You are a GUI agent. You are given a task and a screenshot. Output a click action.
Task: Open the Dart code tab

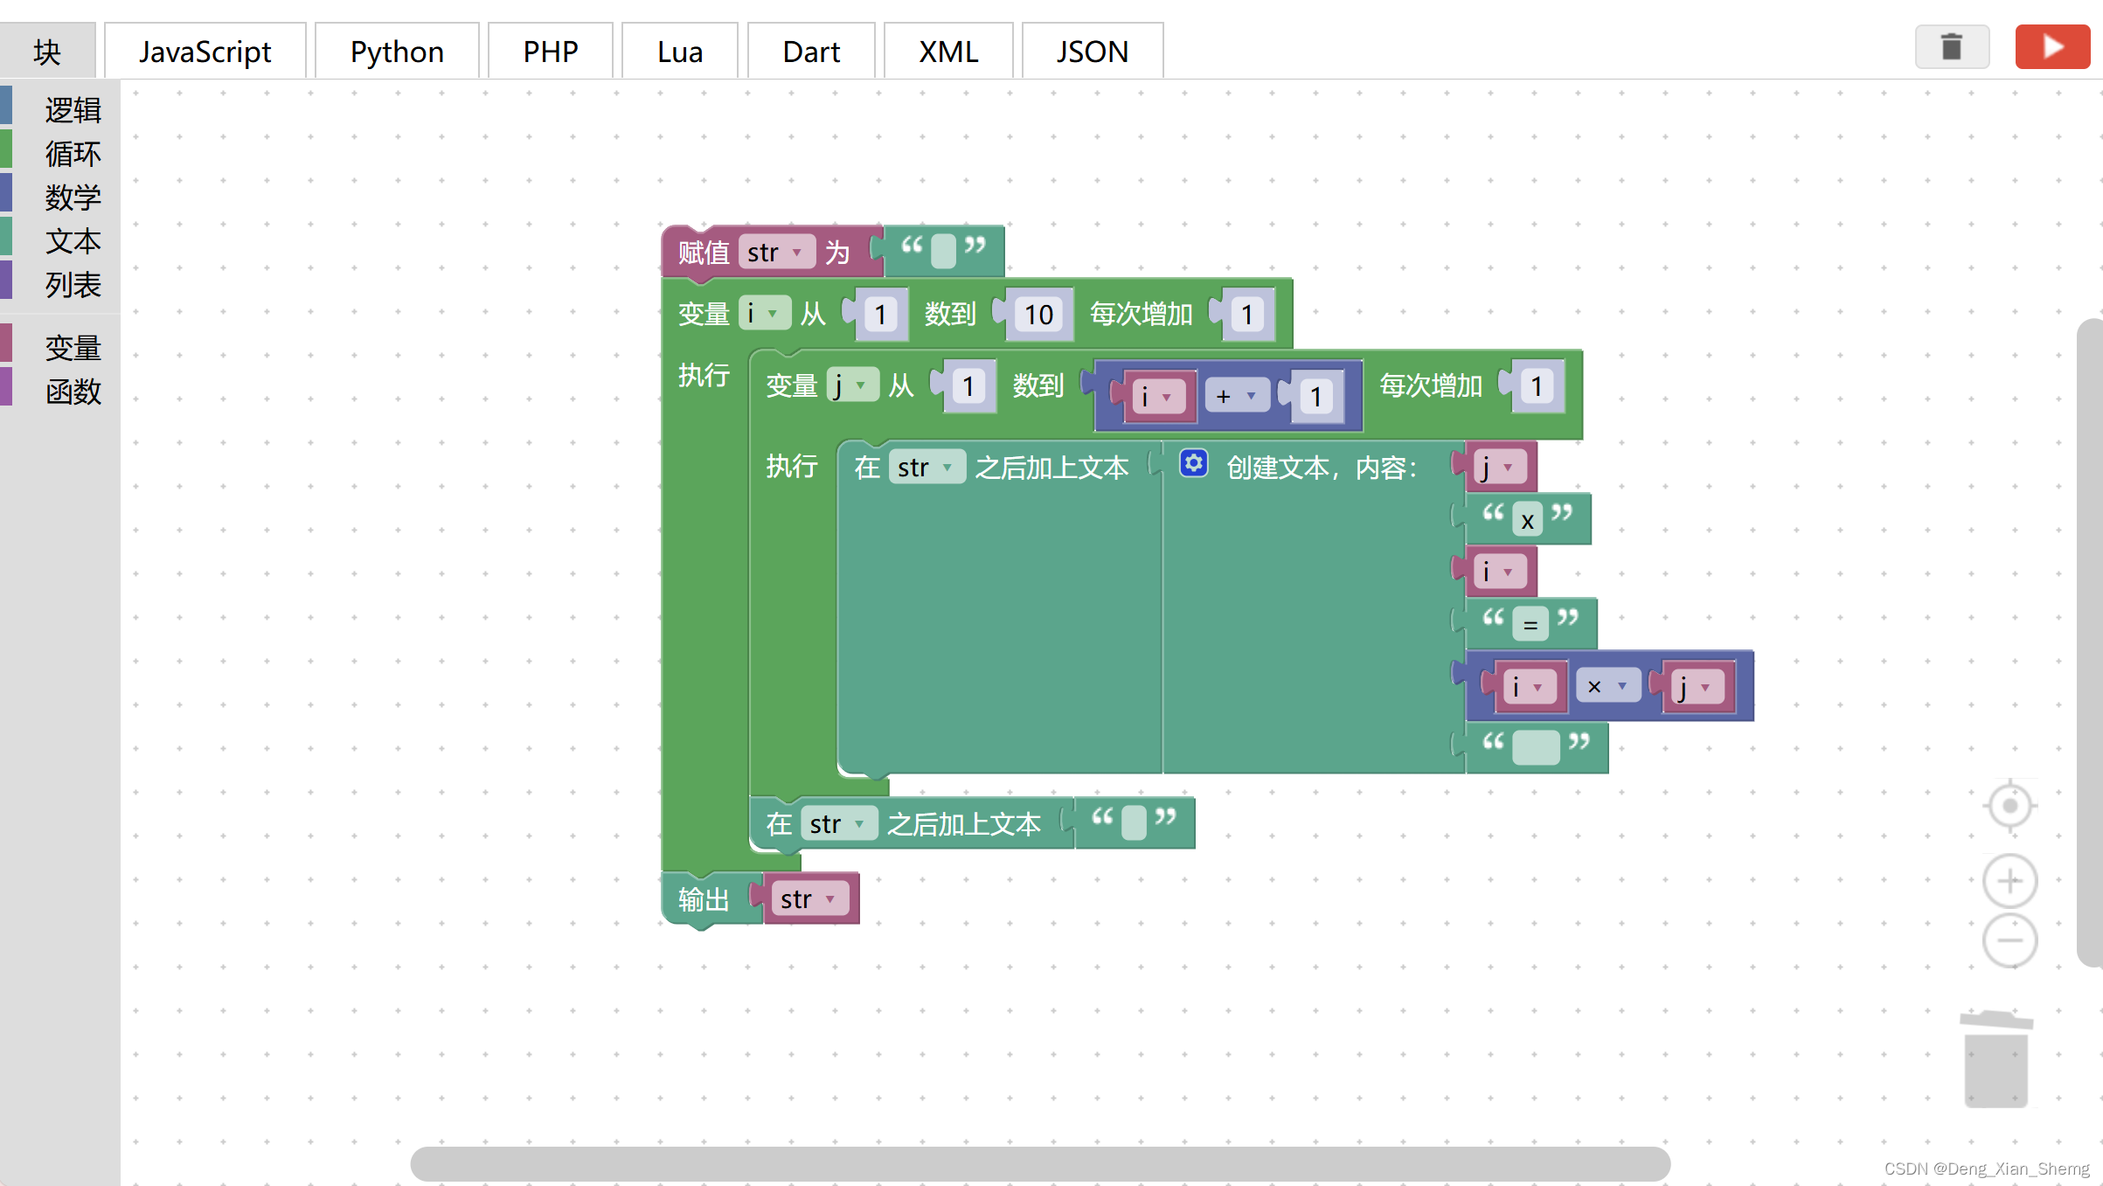[811, 52]
